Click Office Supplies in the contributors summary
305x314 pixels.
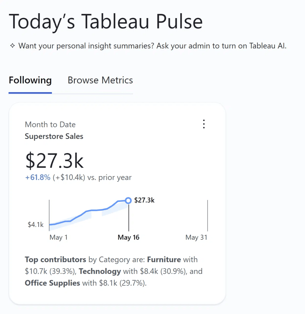52,283
